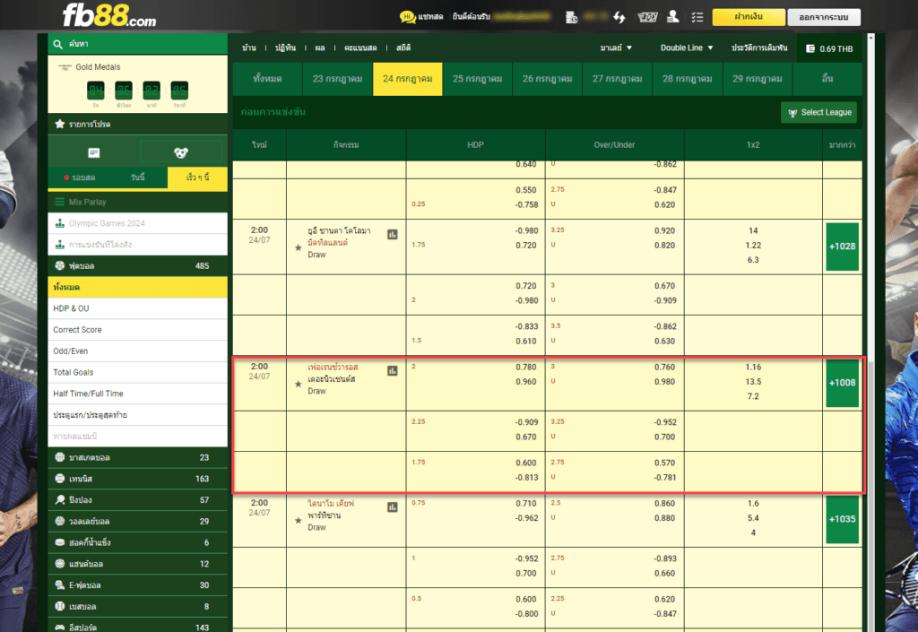Open the ประวัติการเดิมพัน bet history link
The width and height of the screenshot is (918, 632).
tap(759, 48)
